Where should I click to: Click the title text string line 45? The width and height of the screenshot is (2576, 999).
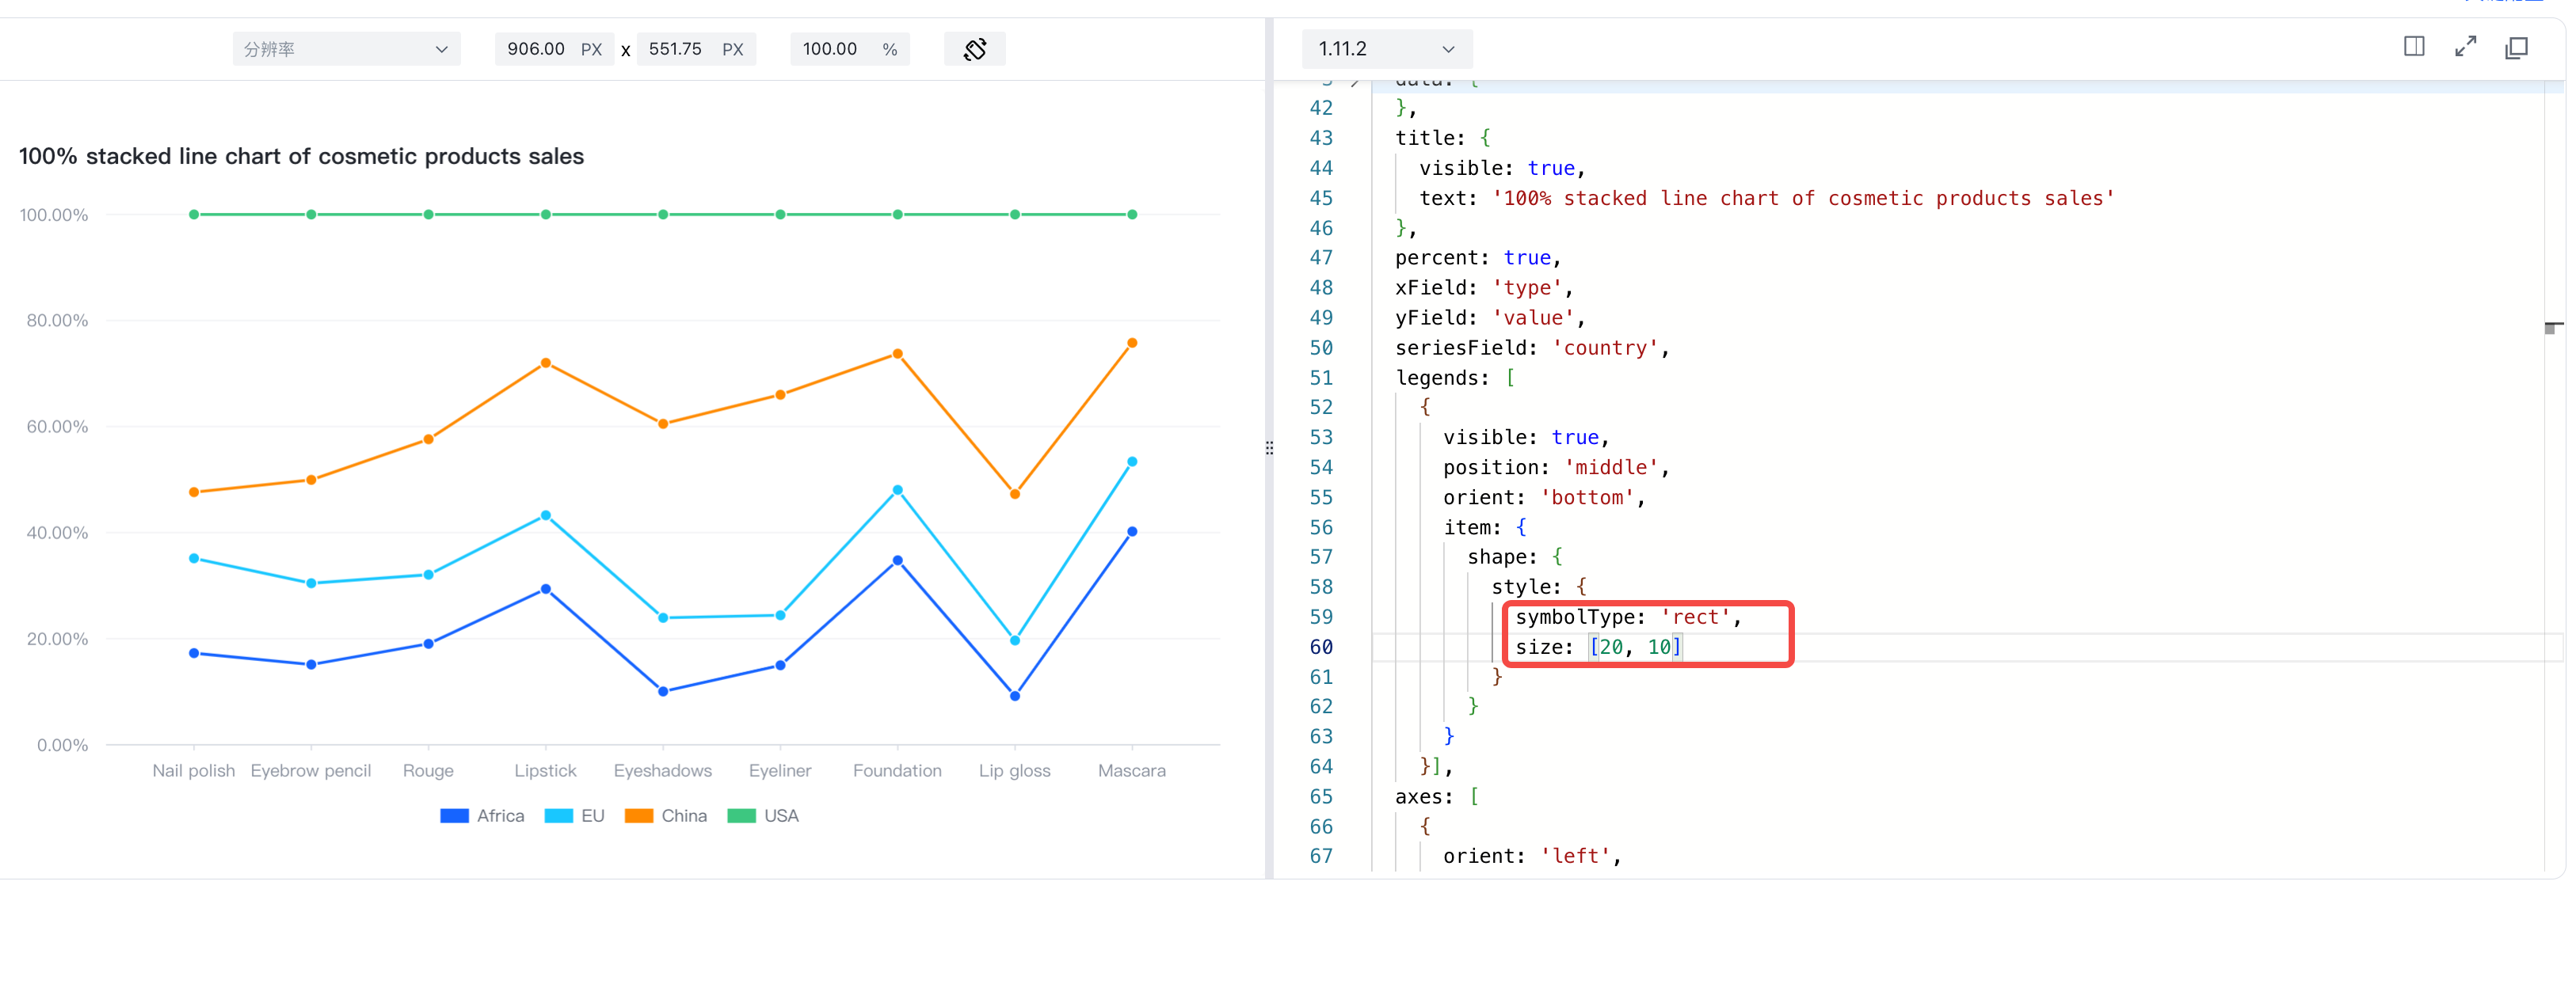click(x=1803, y=198)
